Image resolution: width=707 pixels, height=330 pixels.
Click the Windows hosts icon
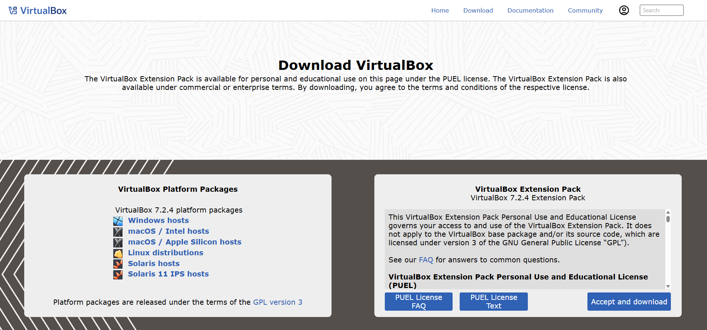(x=118, y=221)
